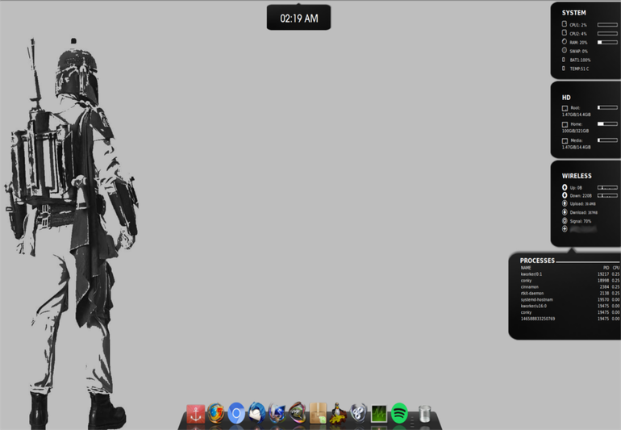The height and width of the screenshot is (430, 621).
Task: Click the Media disk usage bar
Action: 607,140
